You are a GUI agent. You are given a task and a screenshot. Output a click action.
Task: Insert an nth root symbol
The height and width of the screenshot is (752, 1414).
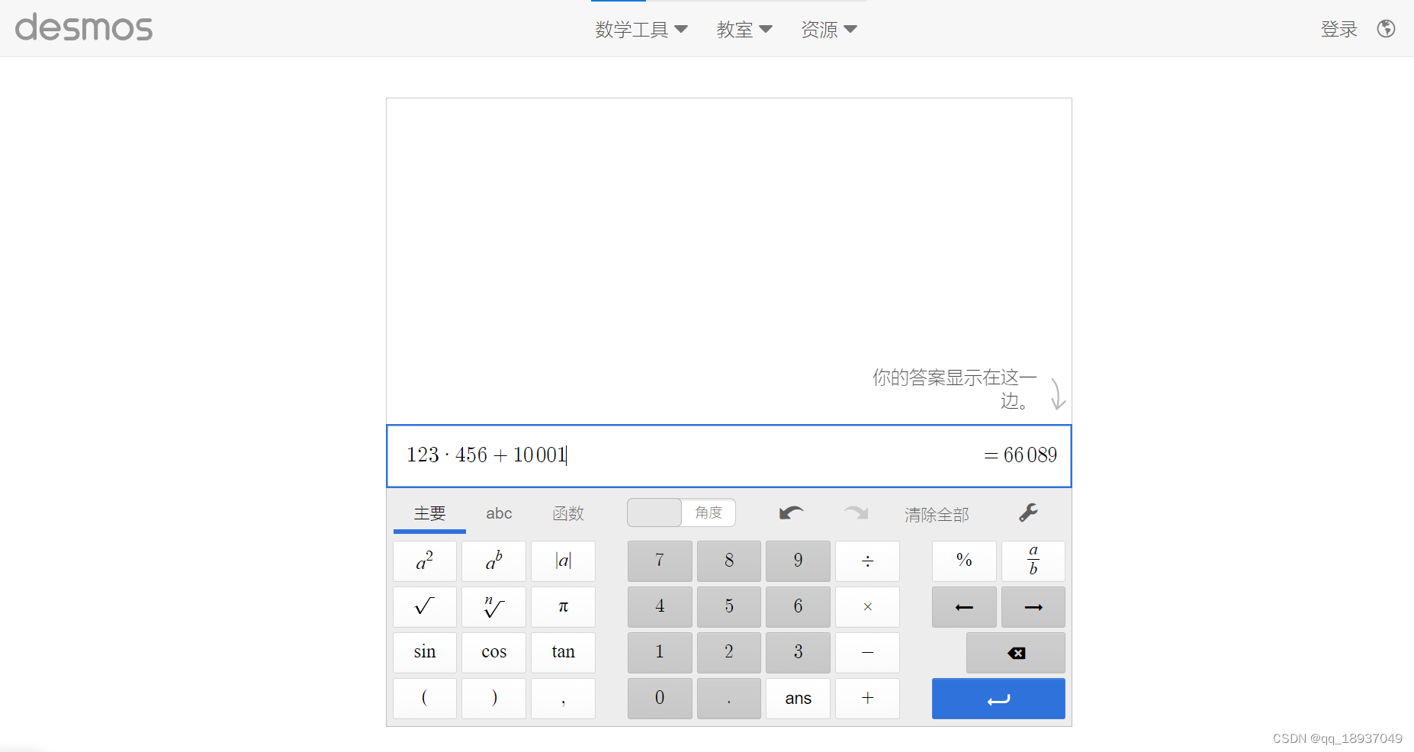493,607
